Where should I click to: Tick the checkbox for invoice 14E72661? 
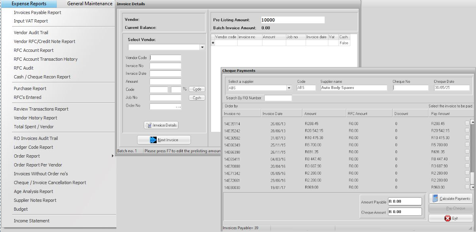coord(467,180)
